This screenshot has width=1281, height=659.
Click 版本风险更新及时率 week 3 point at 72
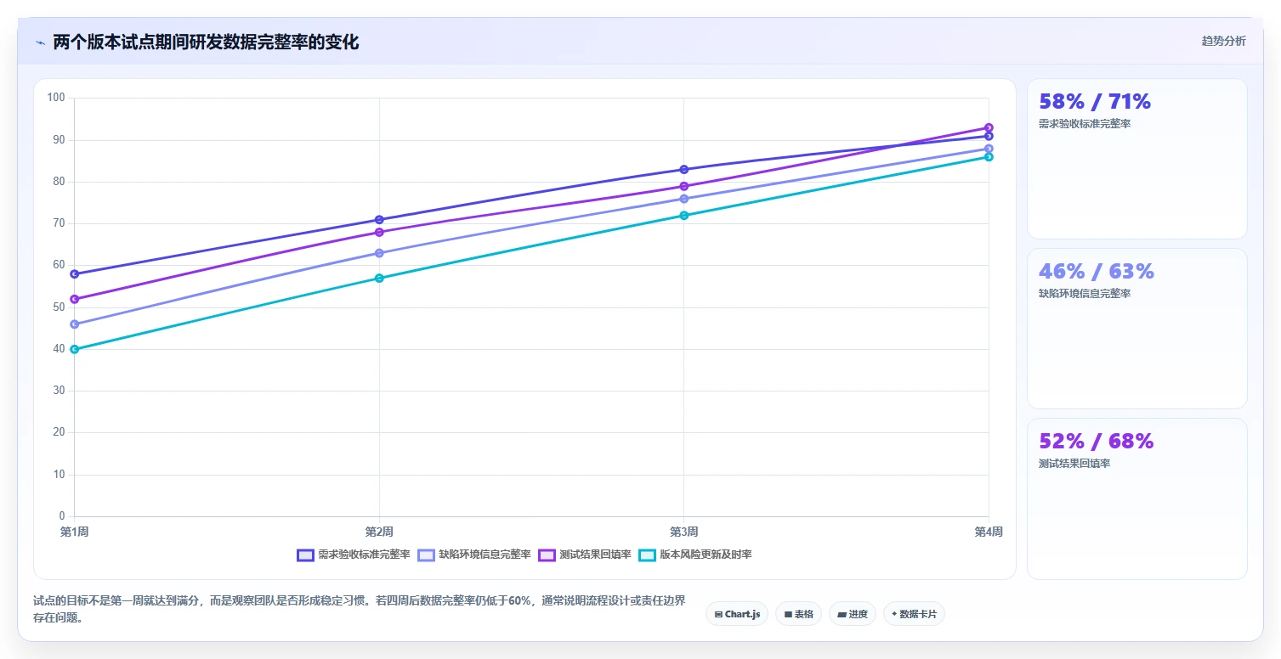pyautogui.click(x=684, y=216)
